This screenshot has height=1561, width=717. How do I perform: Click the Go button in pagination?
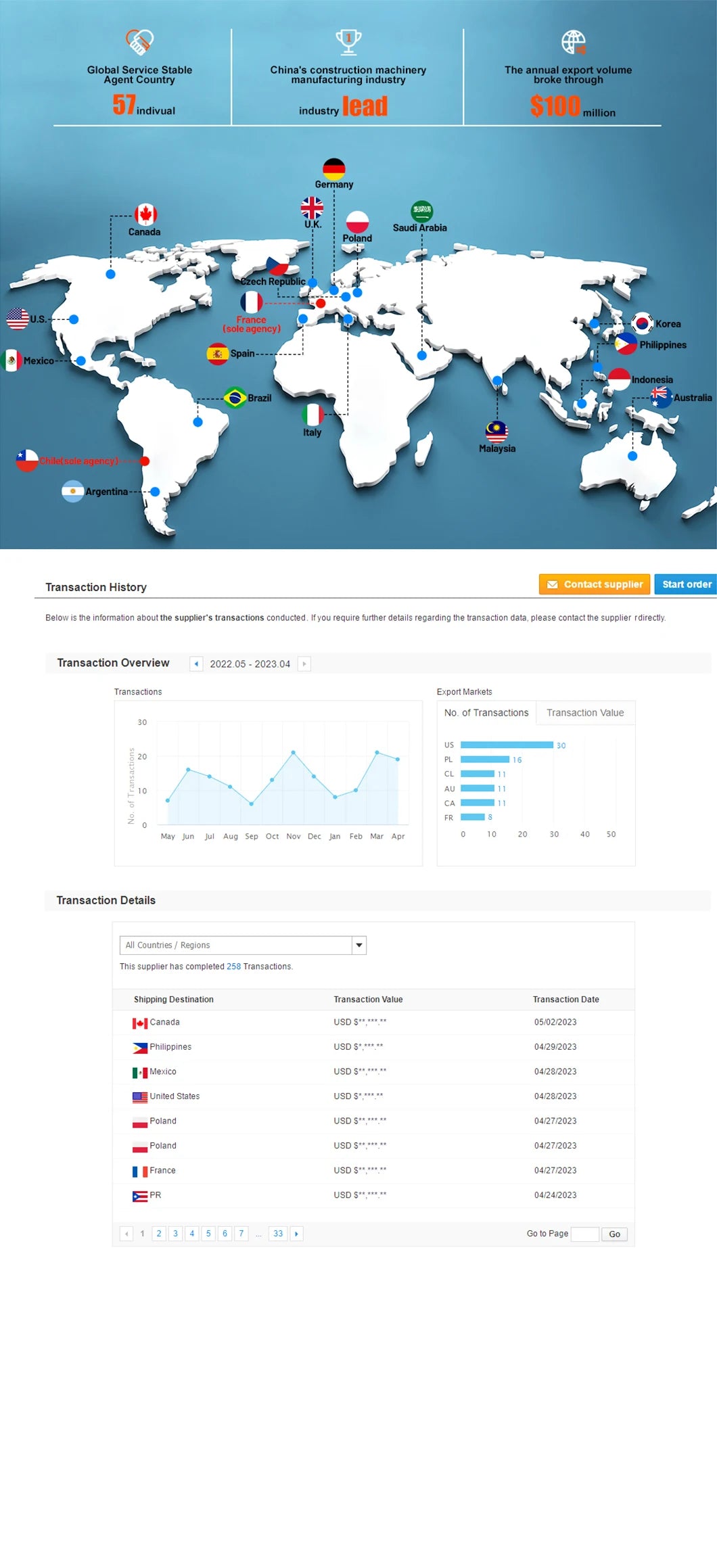(x=614, y=1234)
